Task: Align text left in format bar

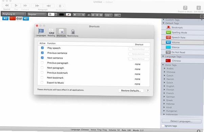Action: coord(89,15)
